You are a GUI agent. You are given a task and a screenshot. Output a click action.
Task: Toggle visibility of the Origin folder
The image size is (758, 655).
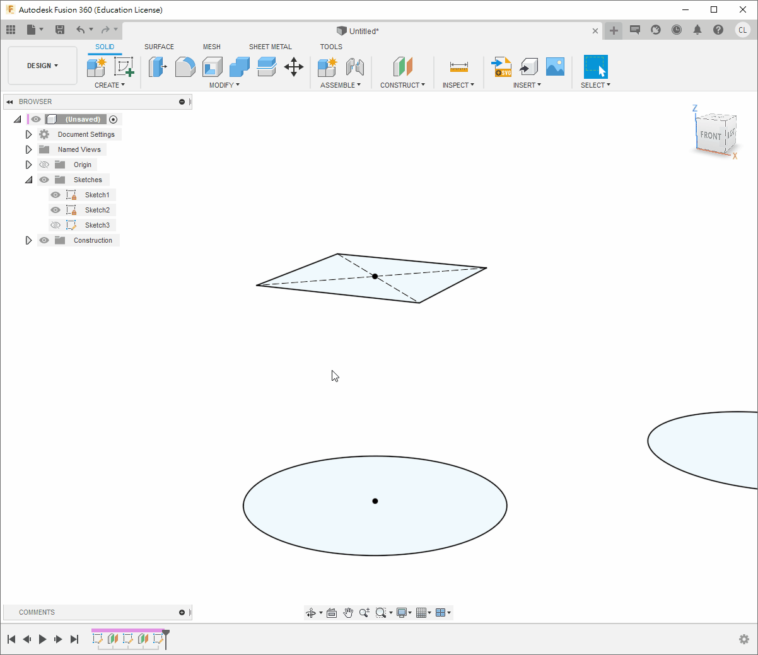coord(44,165)
